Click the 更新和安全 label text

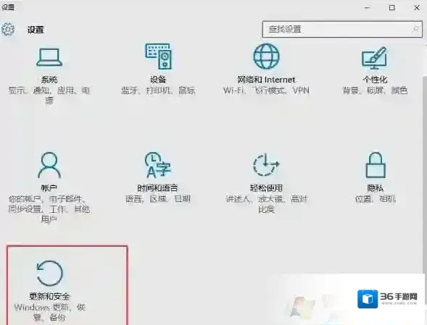(49, 296)
